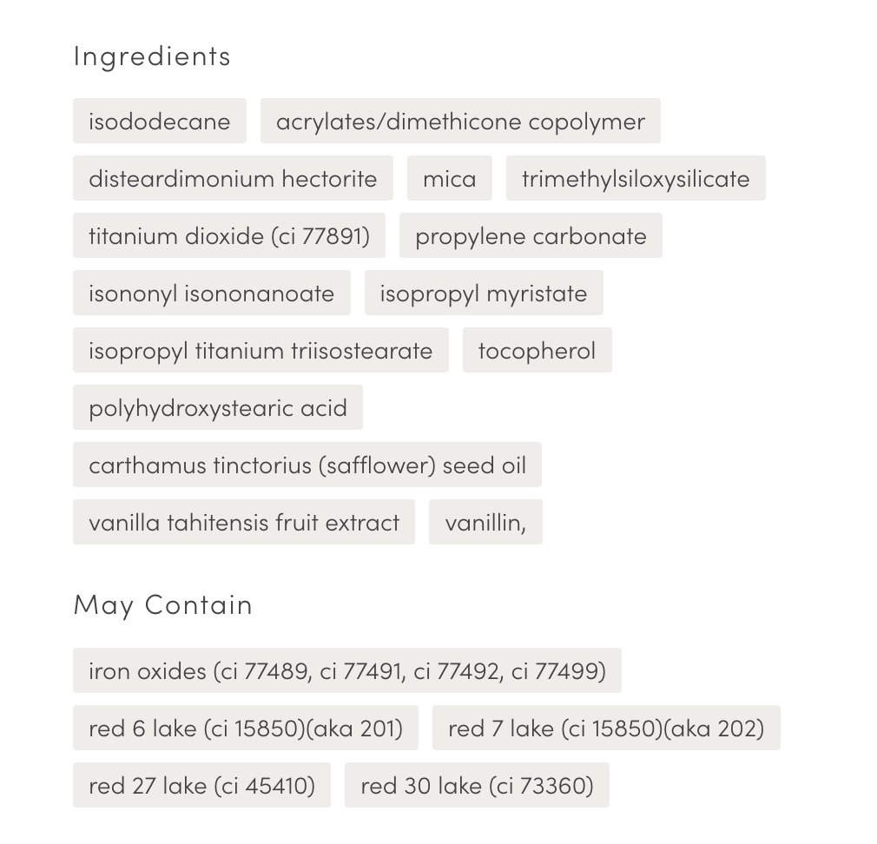Open the disteardimonium hectorite ingredient tag
877x844 pixels.
tap(233, 178)
